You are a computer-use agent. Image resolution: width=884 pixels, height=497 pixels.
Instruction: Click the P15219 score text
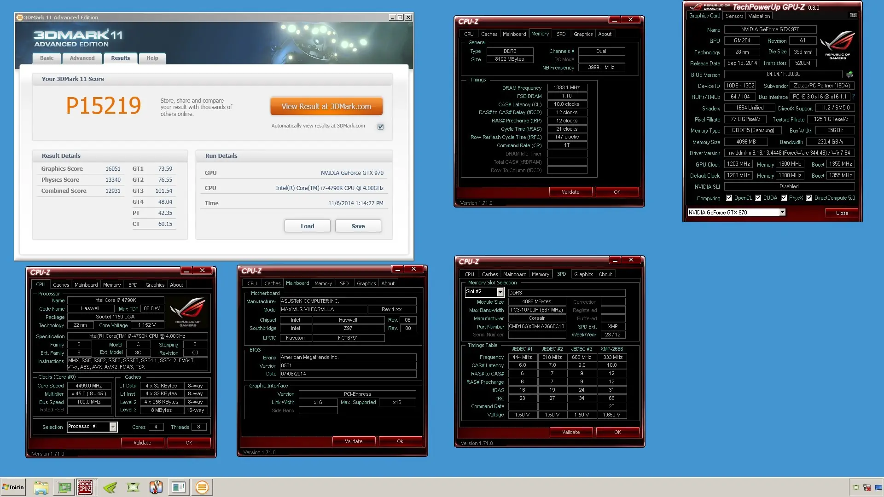coord(104,106)
